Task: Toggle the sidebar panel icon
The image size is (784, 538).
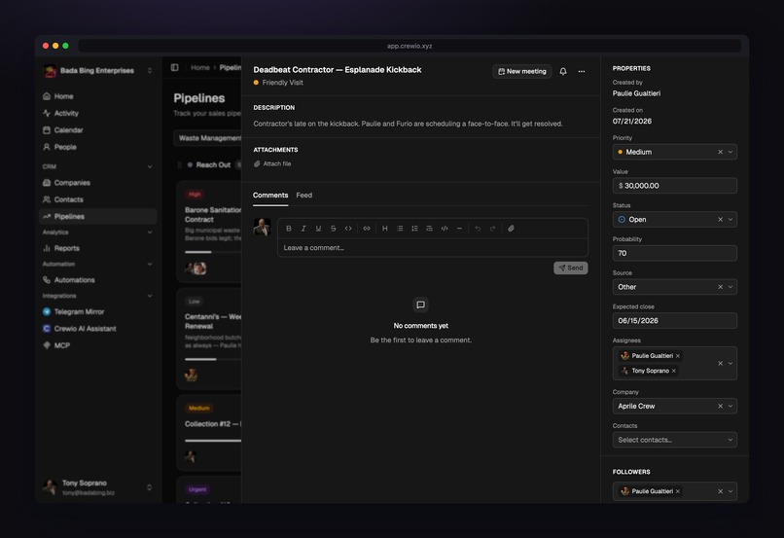Action: [174, 67]
